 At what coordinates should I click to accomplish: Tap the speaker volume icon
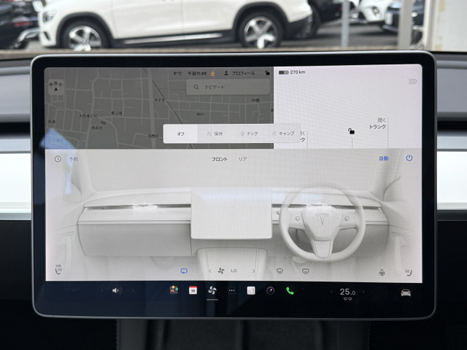click(x=115, y=290)
